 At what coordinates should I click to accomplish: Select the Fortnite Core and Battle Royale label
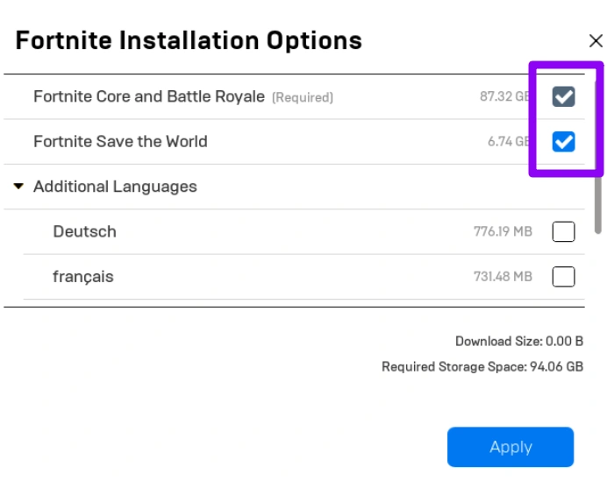pyautogui.click(x=148, y=96)
